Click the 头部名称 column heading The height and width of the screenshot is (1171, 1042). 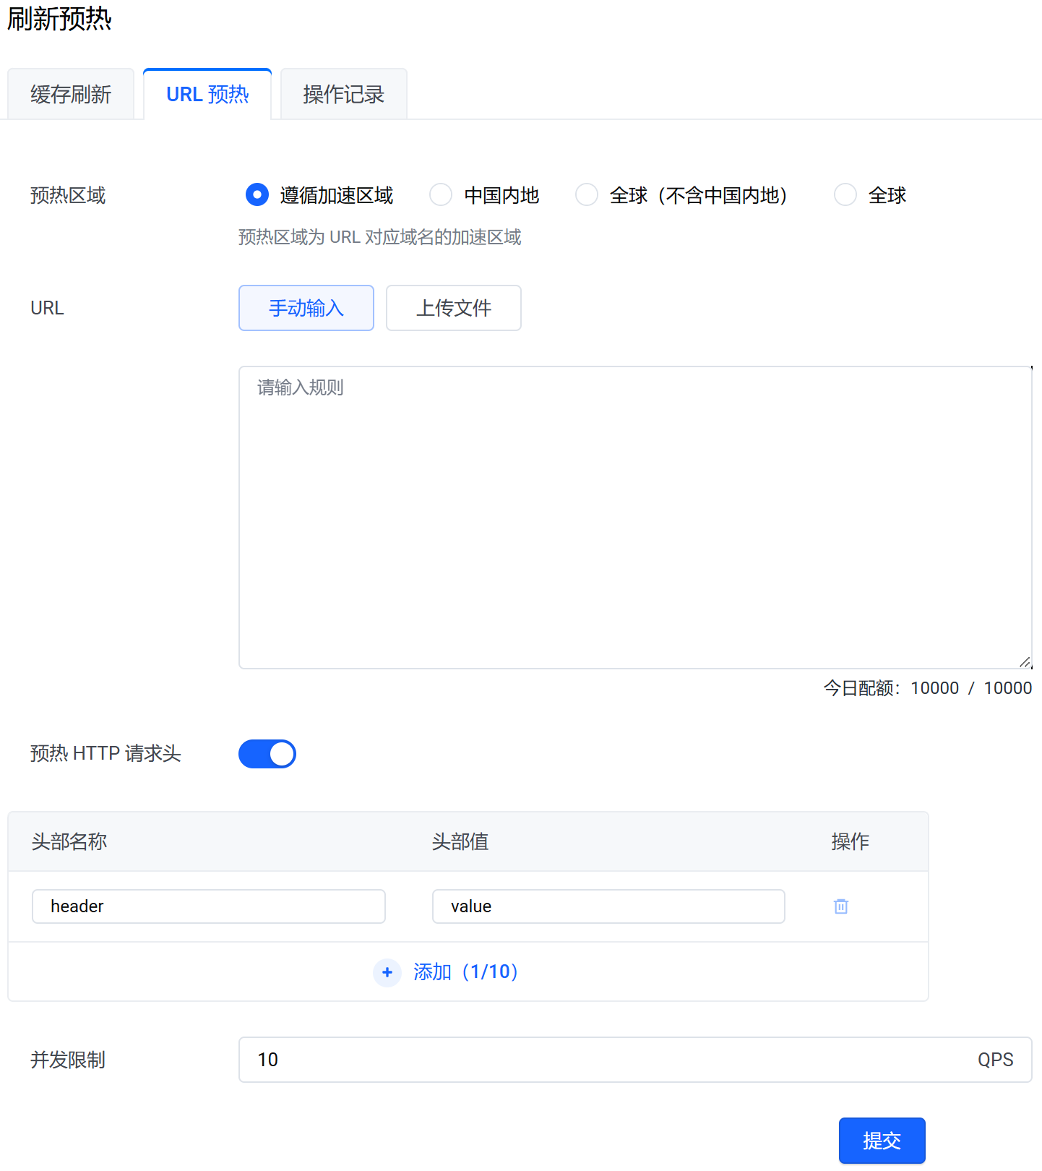69,842
